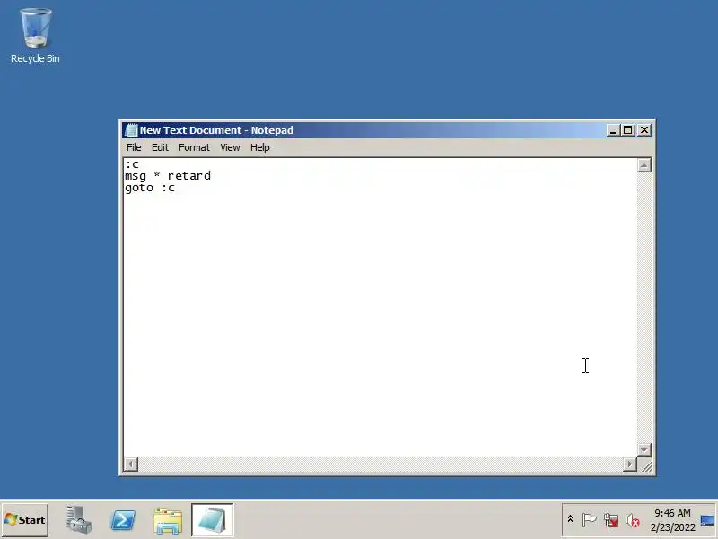Open the View menu in Notepad
Screen dimensions: 718x539
tap(230, 147)
